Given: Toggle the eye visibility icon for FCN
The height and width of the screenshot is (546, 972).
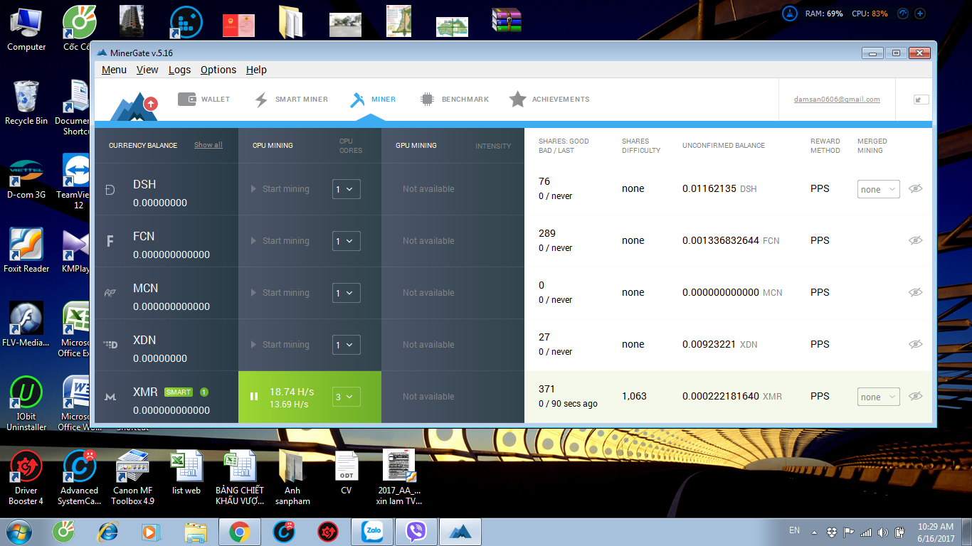Looking at the screenshot, I should pyautogui.click(x=916, y=240).
